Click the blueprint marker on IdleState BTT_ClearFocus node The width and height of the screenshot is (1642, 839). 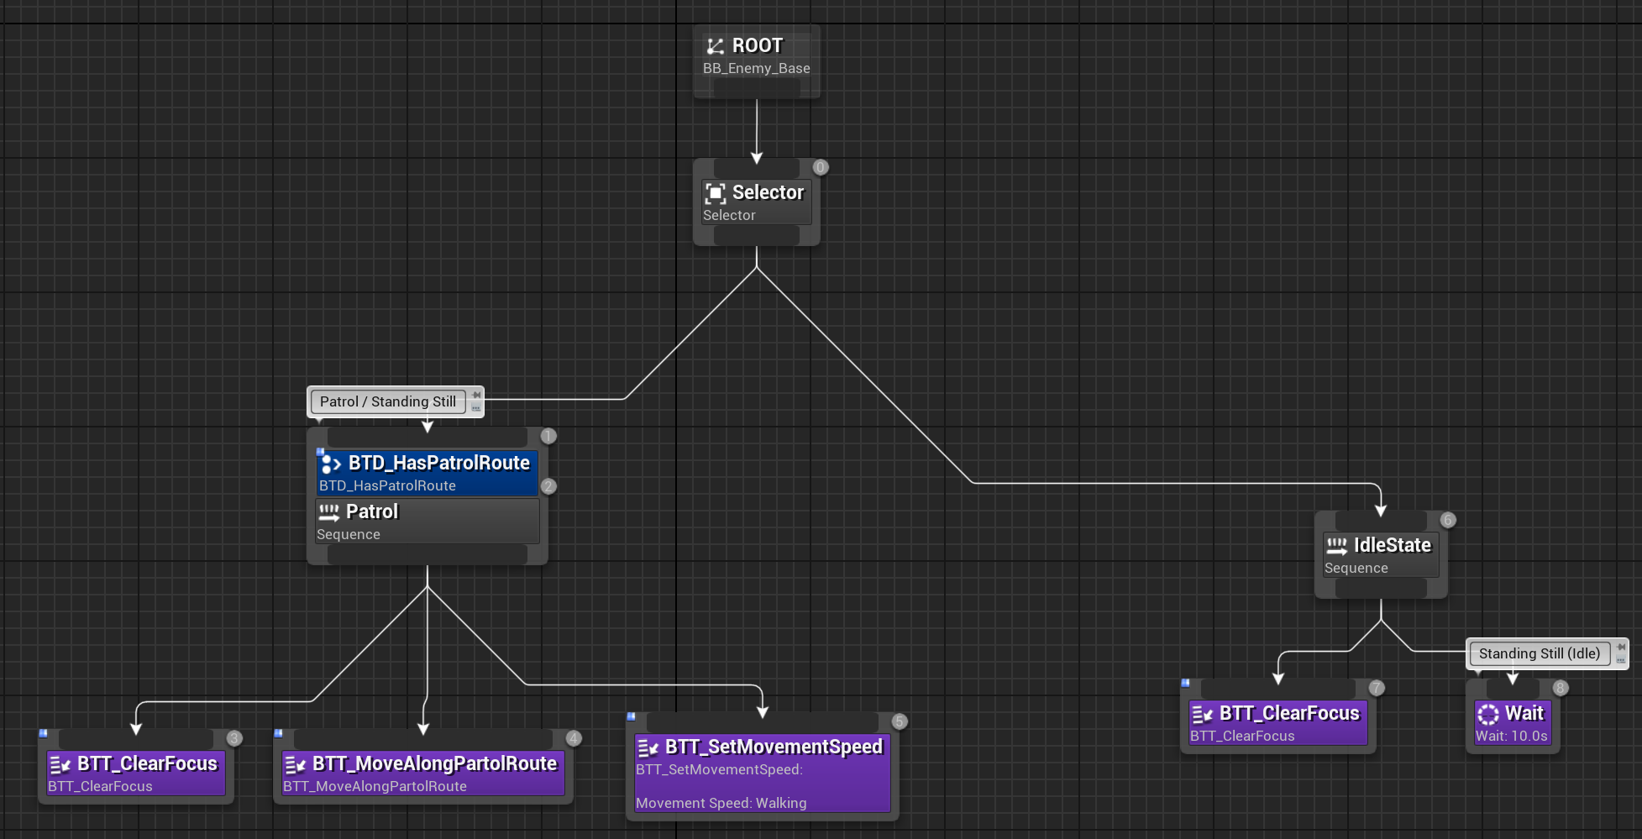[x=1185, y=683]
